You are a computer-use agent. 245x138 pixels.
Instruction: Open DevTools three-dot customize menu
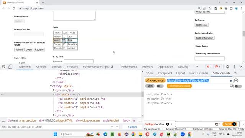[235, 67]
